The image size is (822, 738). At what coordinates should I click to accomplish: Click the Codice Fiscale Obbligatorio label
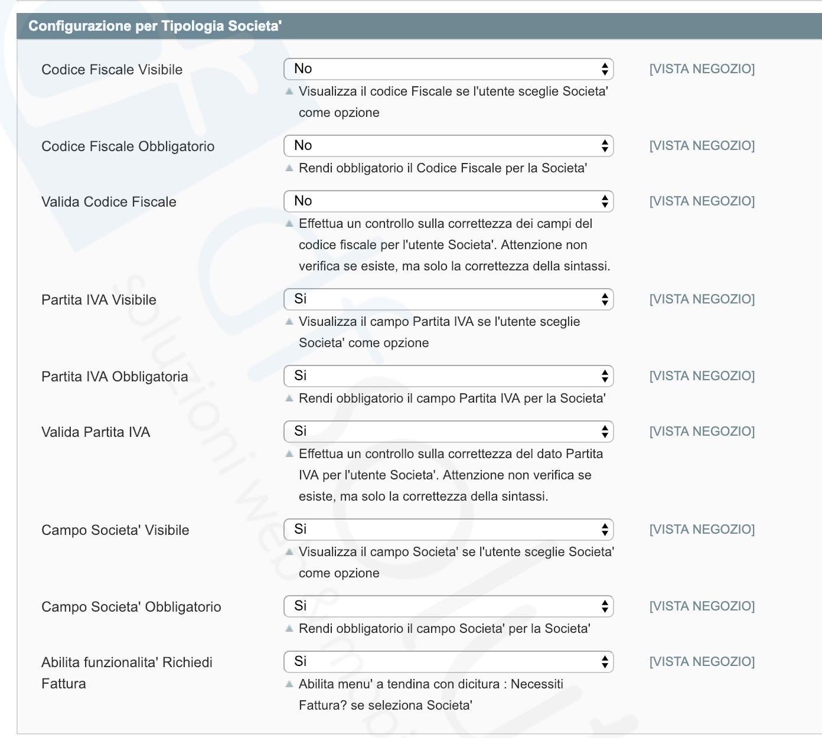(x=128, y=146)
